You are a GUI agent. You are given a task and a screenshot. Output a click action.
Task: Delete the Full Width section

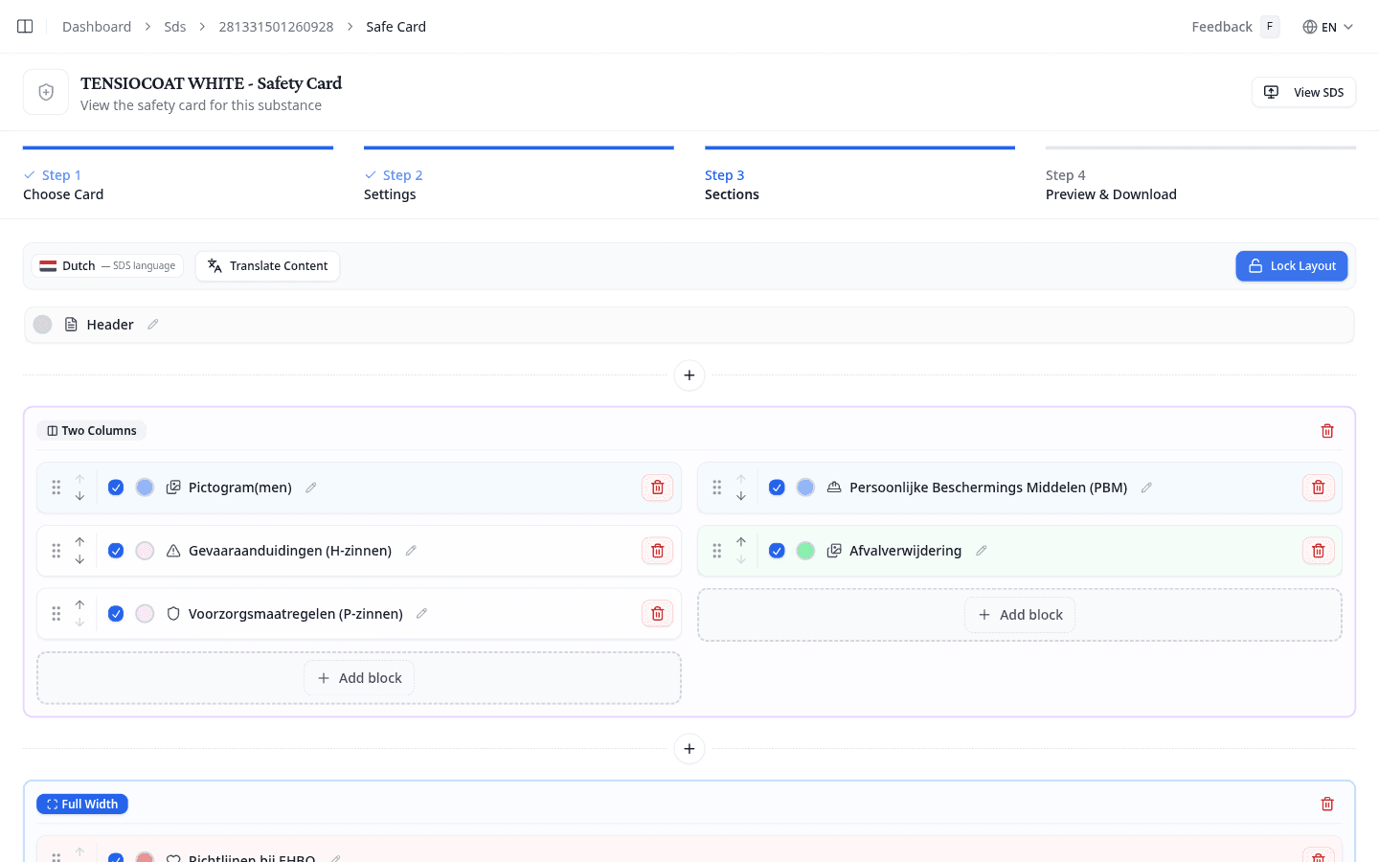tap(1327, 805)
